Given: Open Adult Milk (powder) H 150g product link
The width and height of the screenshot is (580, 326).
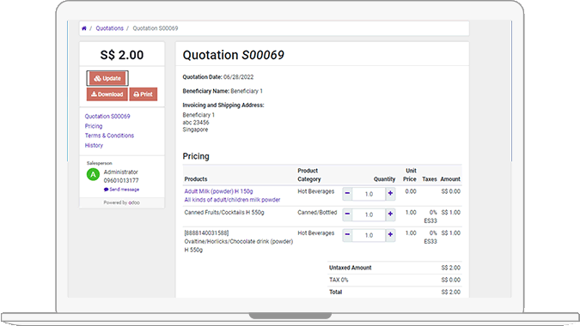Looking at the screenshot, I should pos(218,191).
